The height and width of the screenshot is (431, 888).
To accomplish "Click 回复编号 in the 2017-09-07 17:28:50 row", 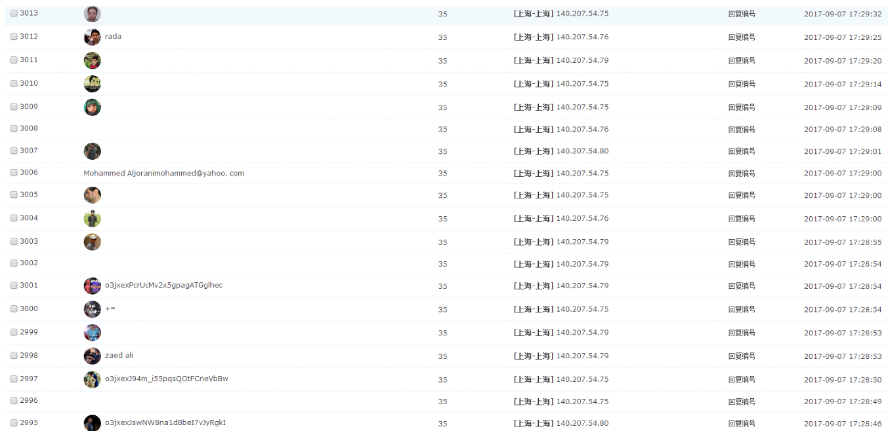I will (x=742, y=379).
